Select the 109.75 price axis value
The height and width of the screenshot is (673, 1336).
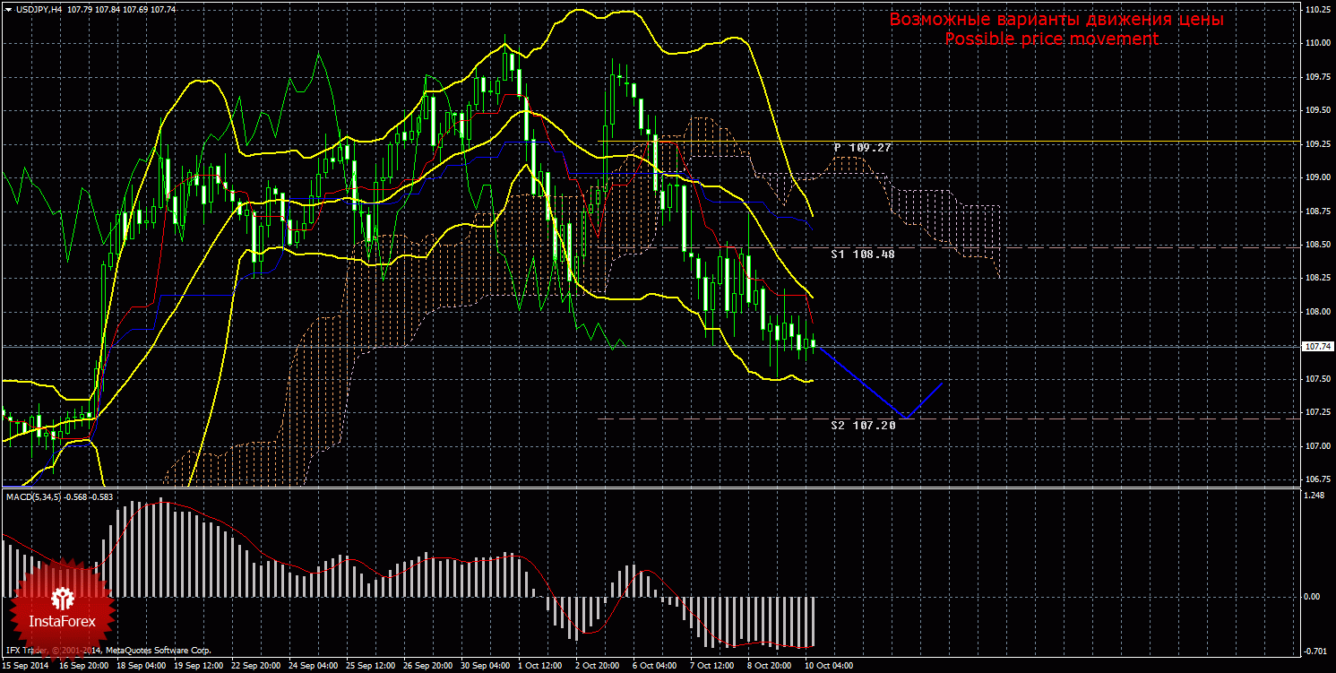click(x=1316, y=77)
